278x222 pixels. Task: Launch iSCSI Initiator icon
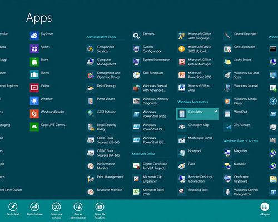pos(91,114)
